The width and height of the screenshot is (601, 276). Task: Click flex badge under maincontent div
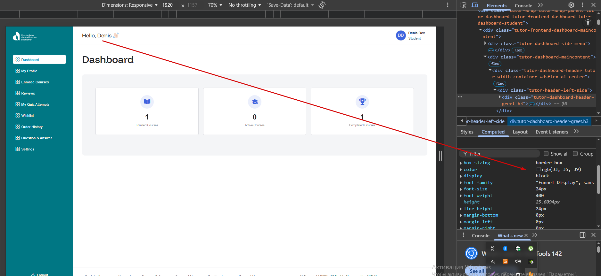coord(495,64)
